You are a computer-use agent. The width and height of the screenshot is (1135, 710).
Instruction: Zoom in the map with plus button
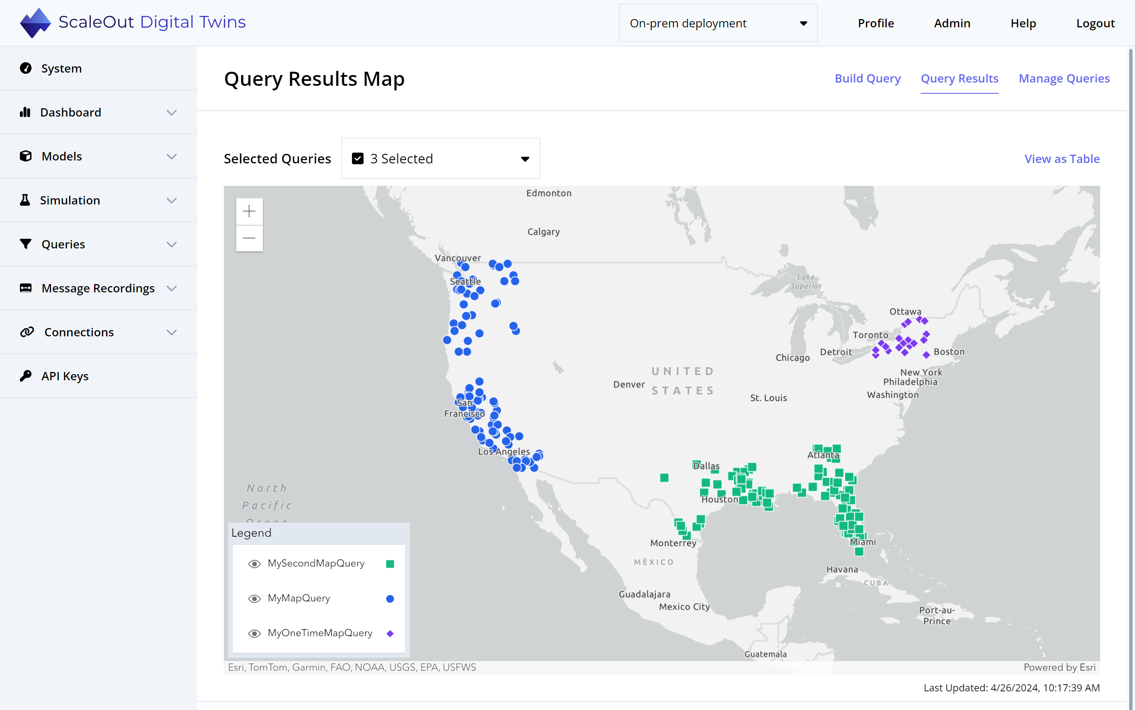(x=249, y=212)
